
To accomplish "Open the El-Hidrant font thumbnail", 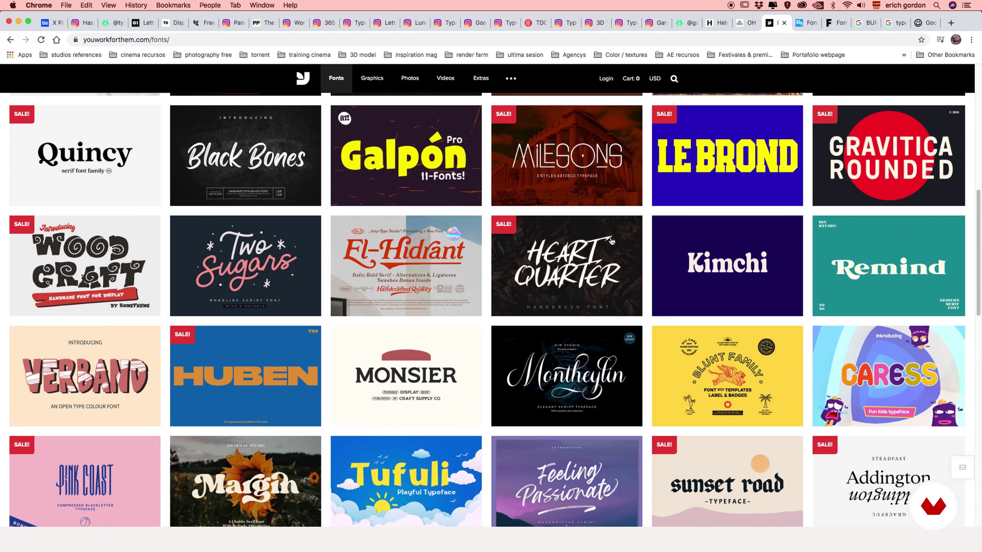I will [406, 266].
